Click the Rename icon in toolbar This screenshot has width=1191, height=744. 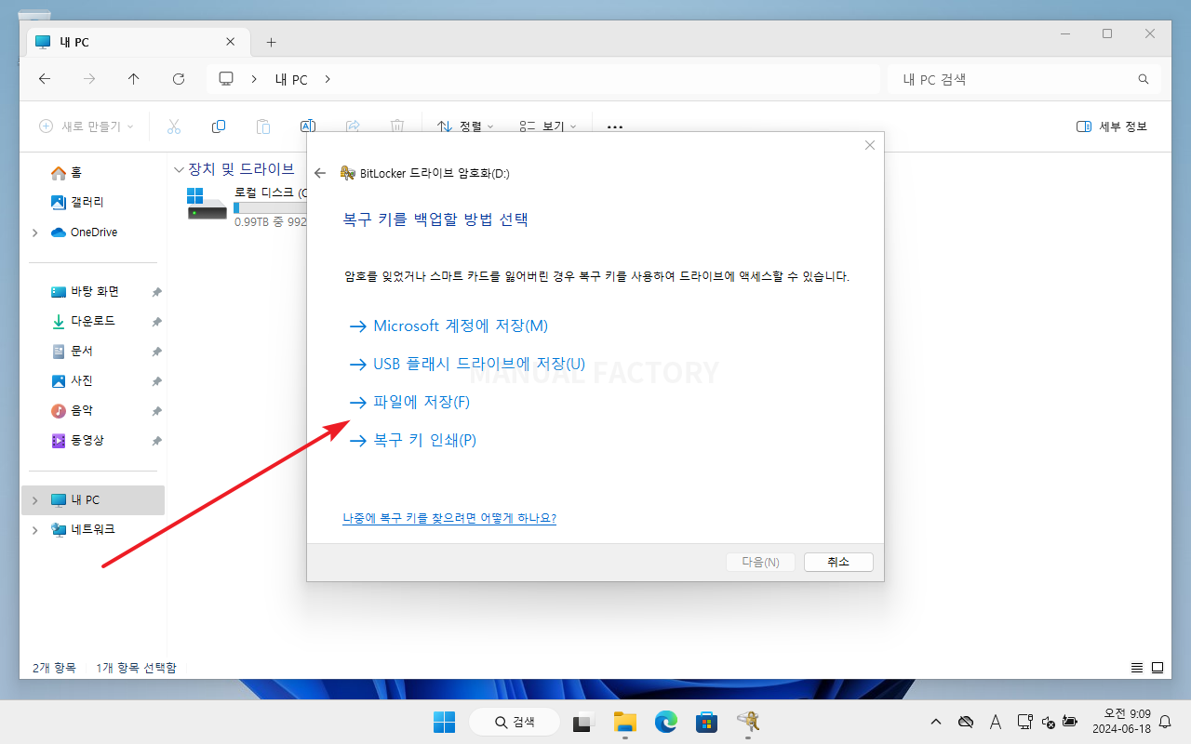(x=308, y=126)
